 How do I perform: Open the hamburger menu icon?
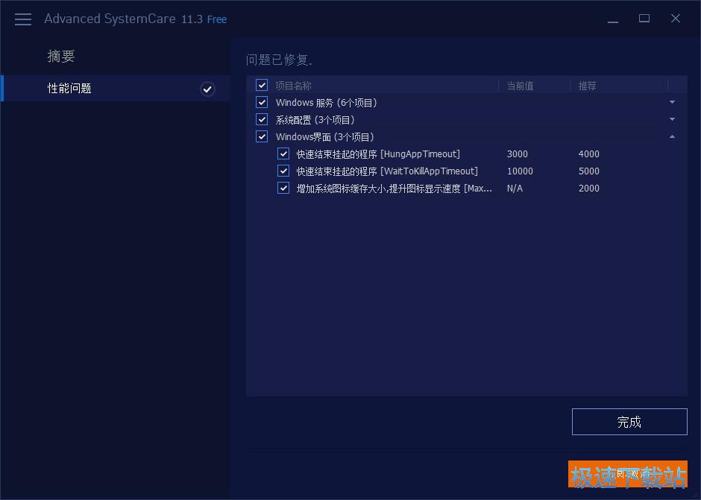pyautogui.click(x=23, y=19)
